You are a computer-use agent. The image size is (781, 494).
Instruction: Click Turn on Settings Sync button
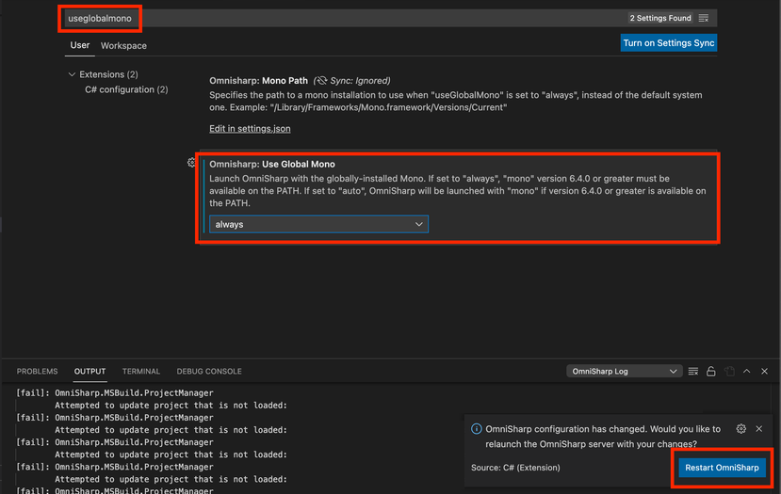669,42
